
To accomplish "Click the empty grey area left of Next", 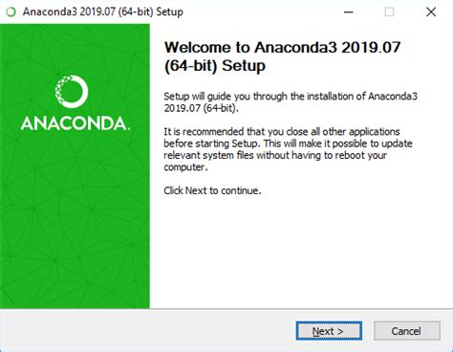I will pos(146,331).
